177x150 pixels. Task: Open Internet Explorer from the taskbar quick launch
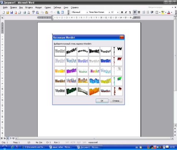[12, 147]
